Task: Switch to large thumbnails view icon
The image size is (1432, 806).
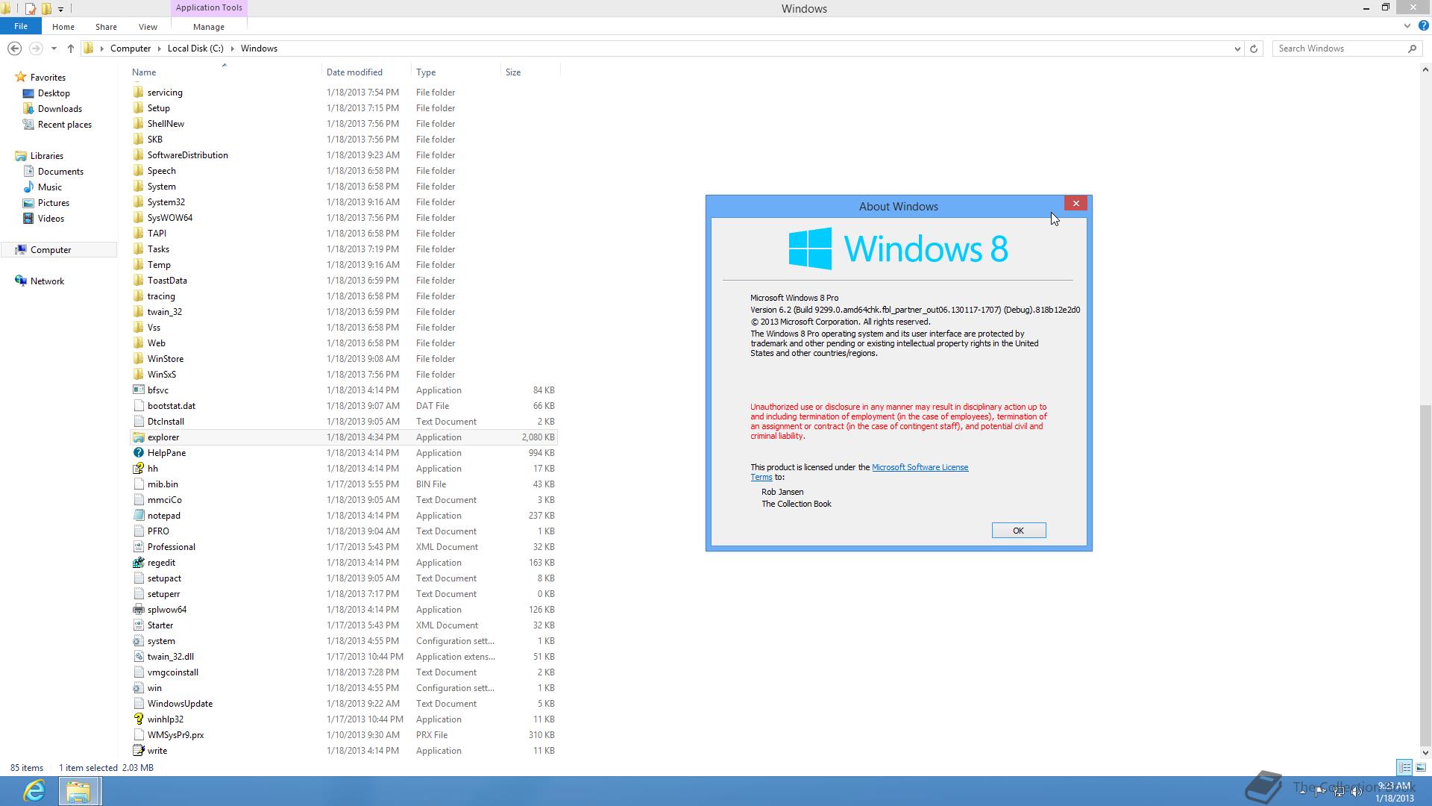Action: pyautogui.click(x=1421, y=767)
